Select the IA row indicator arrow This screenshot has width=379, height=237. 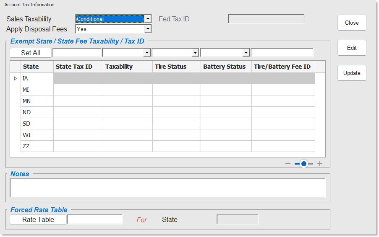pos(16,78)
